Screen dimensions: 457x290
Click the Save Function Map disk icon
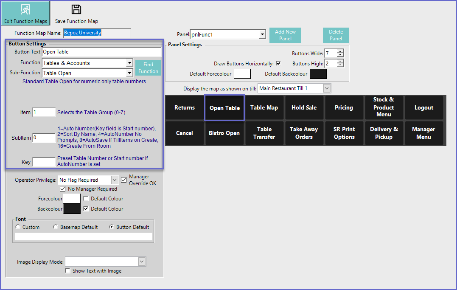click(76, 10)
